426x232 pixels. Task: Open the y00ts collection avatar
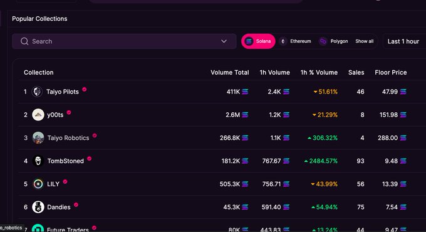click(38, 115)
